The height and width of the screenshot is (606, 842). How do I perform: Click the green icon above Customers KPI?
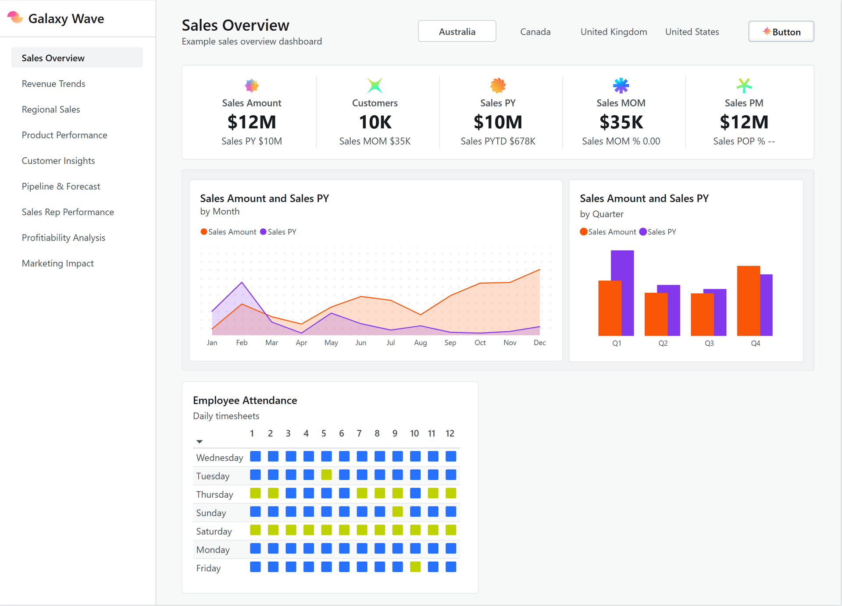[375, 85]
